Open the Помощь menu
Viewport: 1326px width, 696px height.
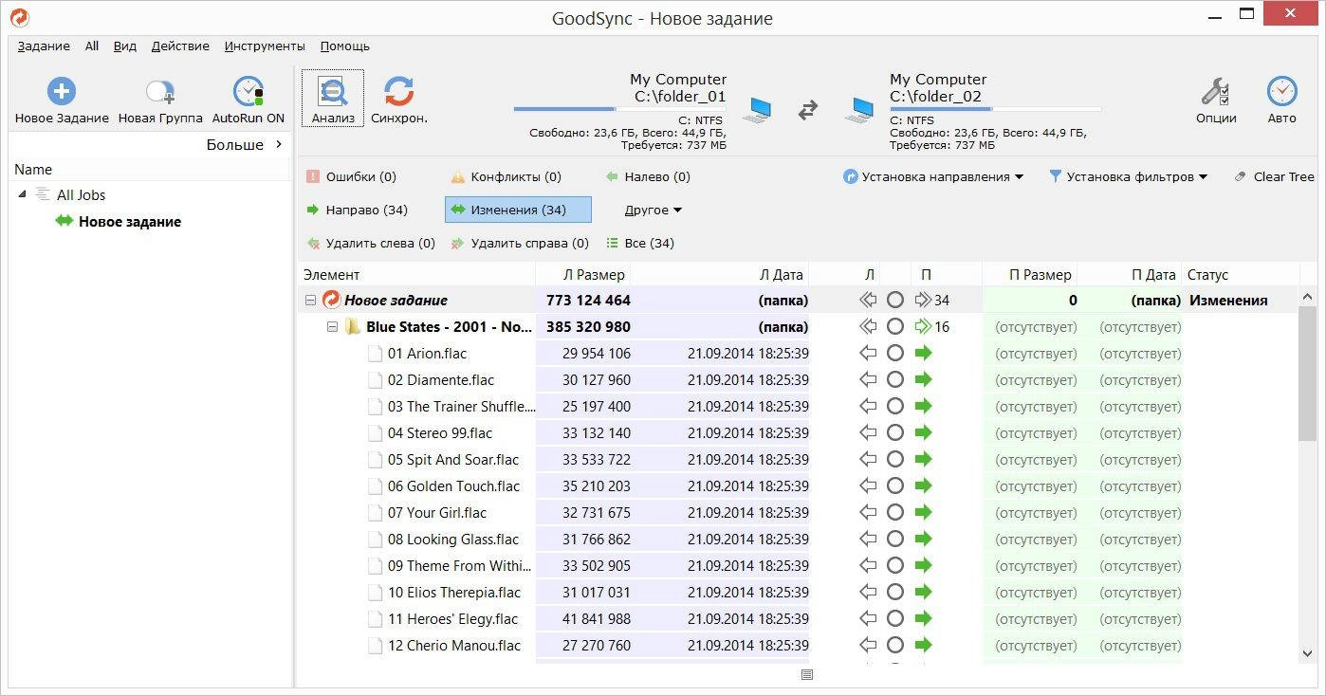point(345,46)
